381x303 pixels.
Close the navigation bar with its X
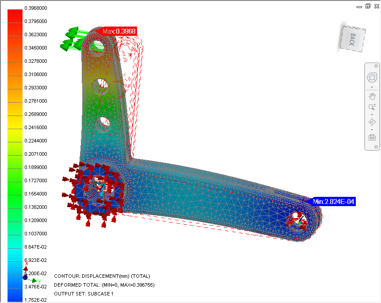(x=376, y=66)
